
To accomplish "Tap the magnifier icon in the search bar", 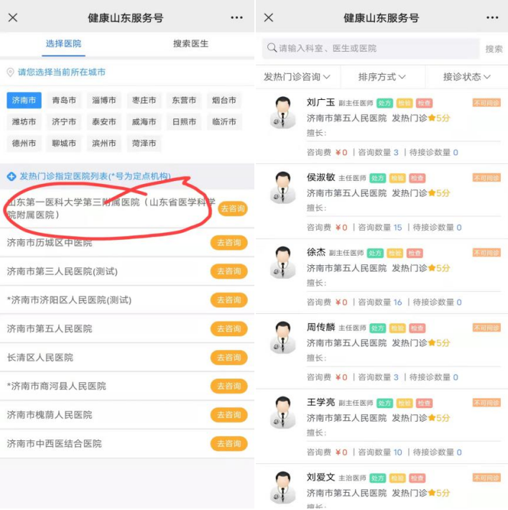I will coord(272,48).
